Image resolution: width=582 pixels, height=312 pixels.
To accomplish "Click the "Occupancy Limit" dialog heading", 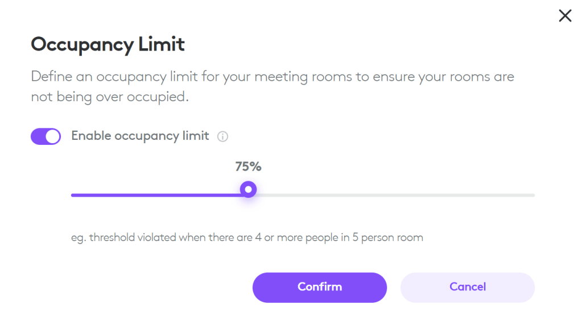I will point(108,44).
